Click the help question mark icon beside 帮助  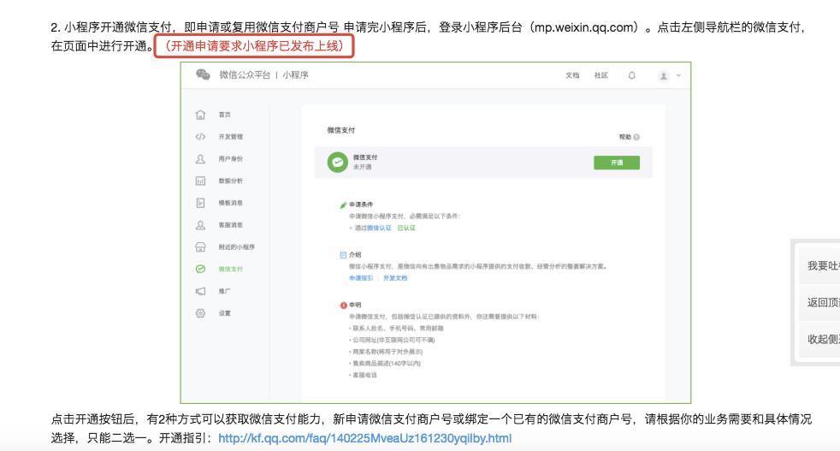636,137
